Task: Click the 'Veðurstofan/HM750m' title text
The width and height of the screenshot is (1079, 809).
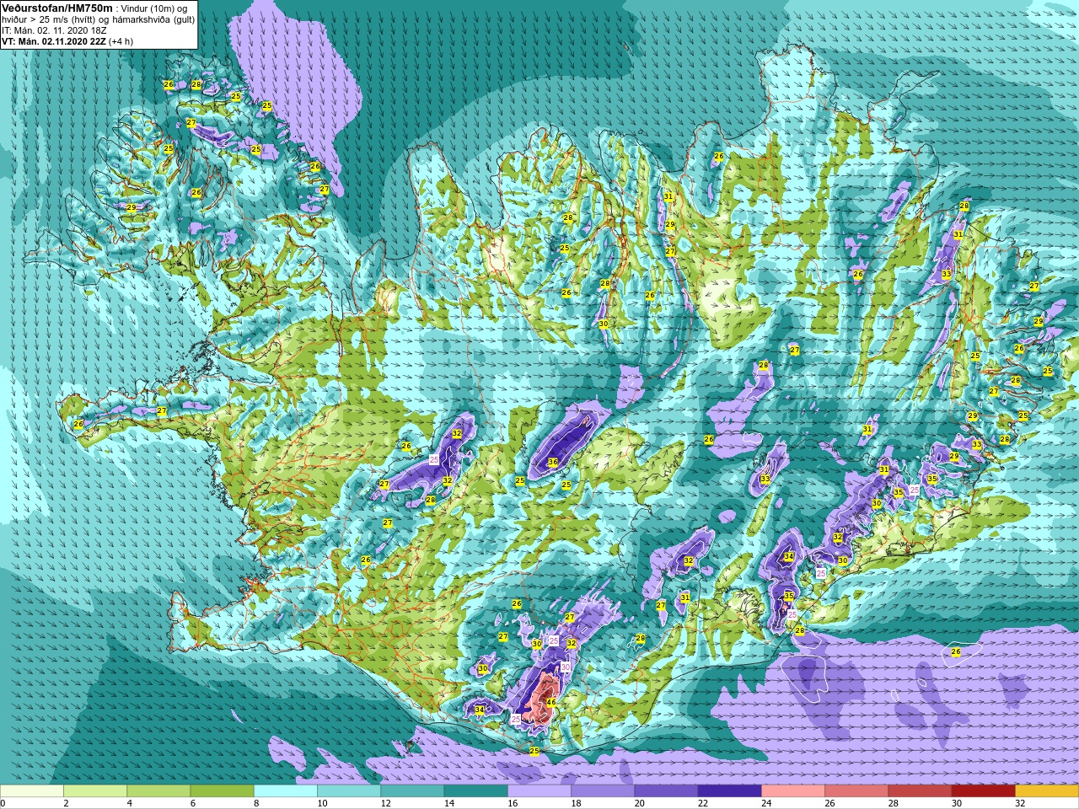Action: coord(56,7)
